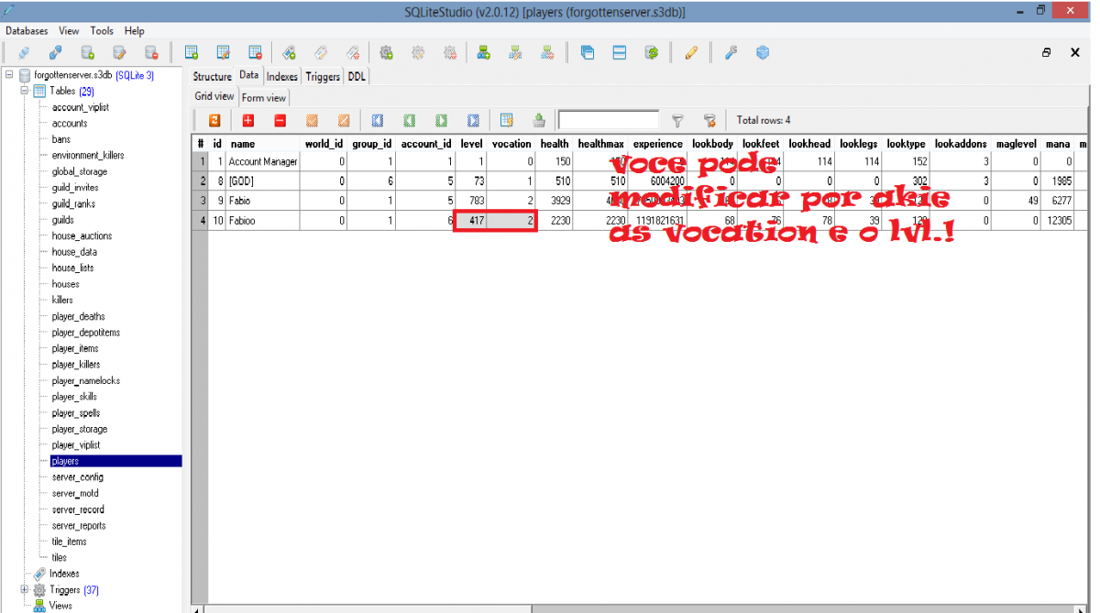Select the Indexes node in the tree

[x=64, y=574]
